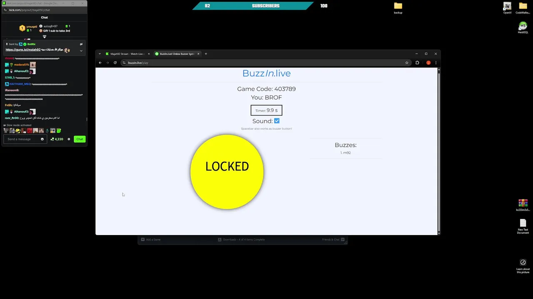Open the CodeWalker desktop folder
This screenshot has width=533, height=299.
coord(523,8)
